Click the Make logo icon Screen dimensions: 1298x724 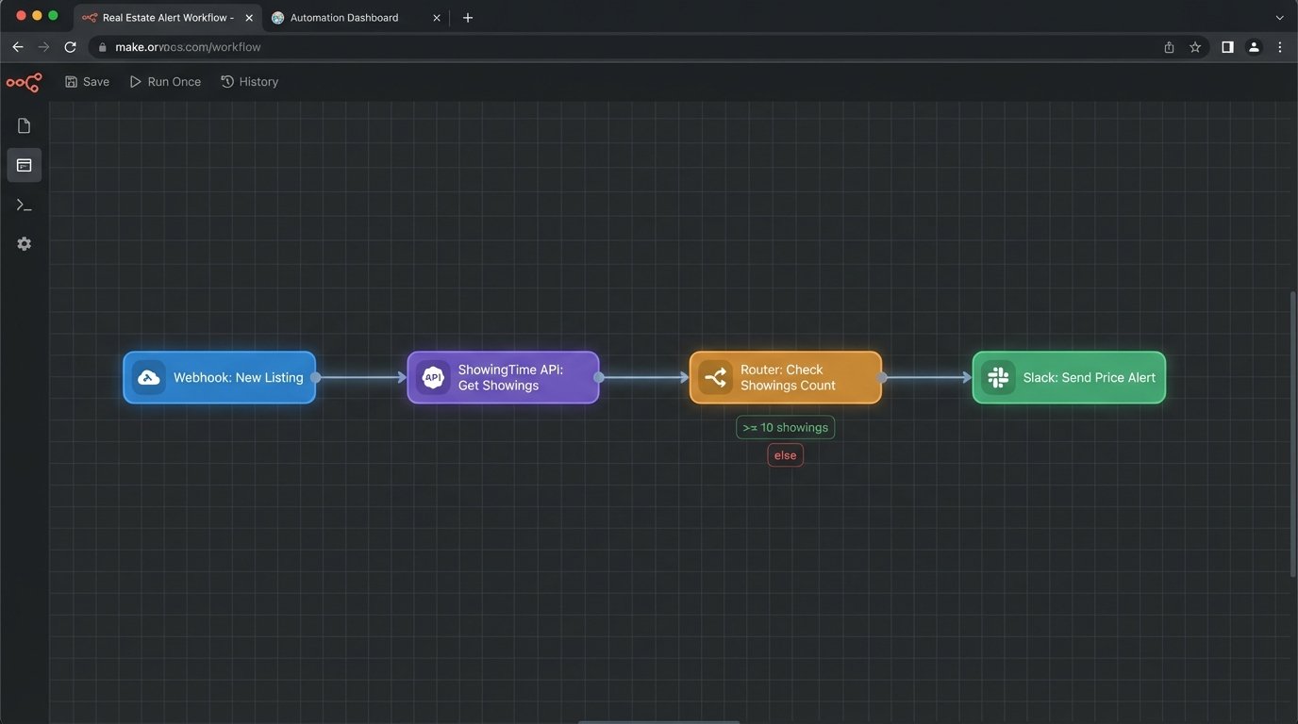24,82
